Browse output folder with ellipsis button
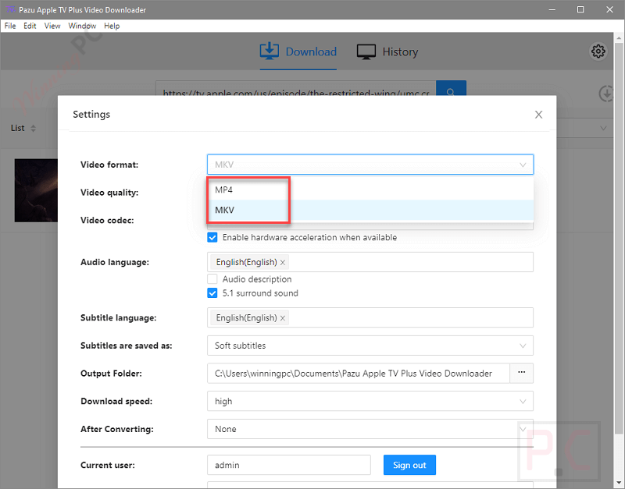This screenshot has height=489, width=625. tap(521, 373)
